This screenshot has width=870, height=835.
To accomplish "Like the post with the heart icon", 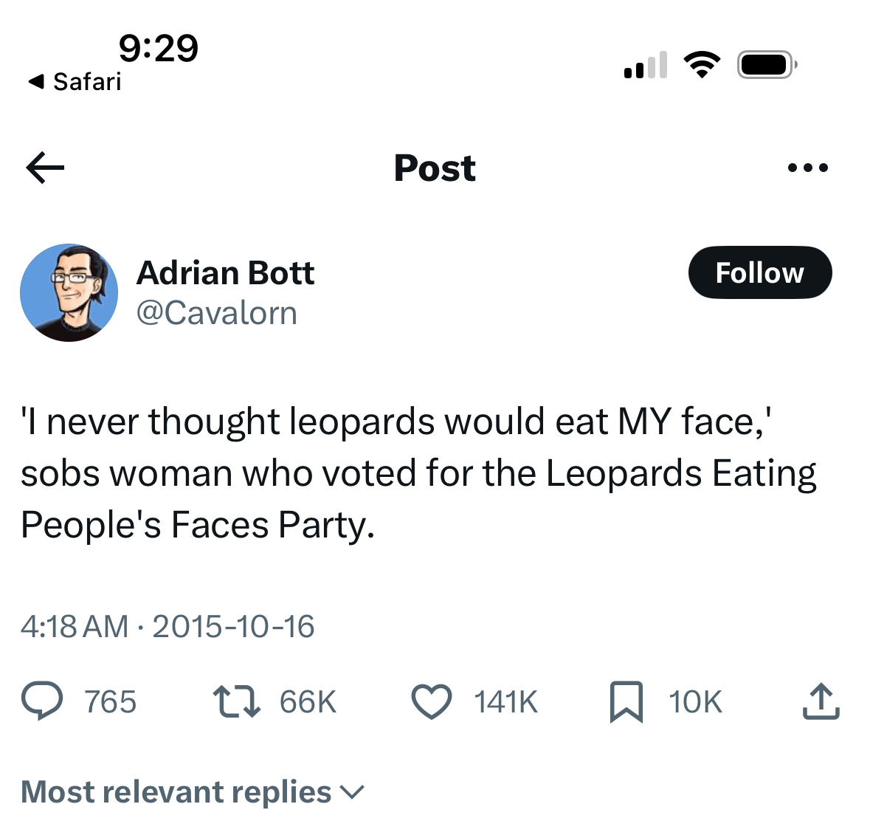I will click(x=431, y=701).
